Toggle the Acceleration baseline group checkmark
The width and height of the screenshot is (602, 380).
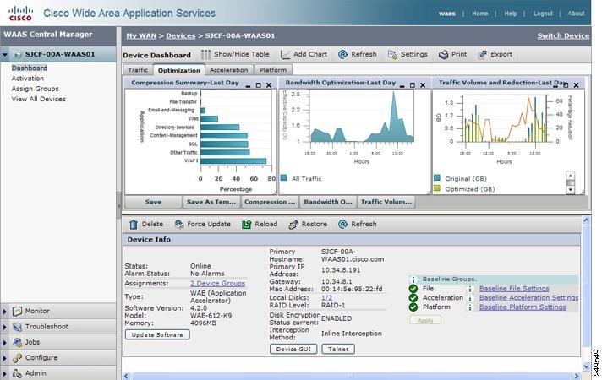point(413,298)
